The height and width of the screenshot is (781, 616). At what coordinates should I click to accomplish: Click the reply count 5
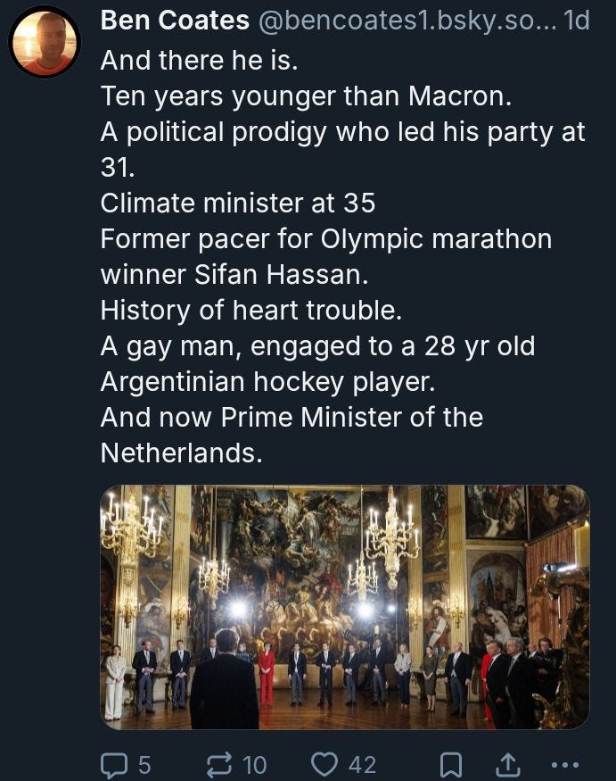[x=144, y=764]
